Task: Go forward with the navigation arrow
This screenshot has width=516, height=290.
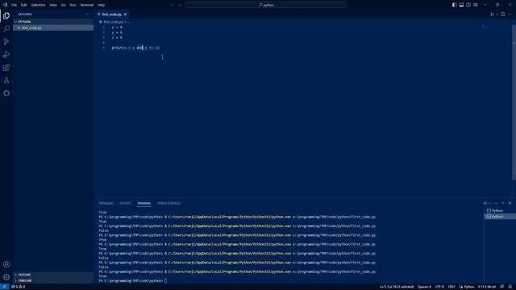Action: pos(180,5)
